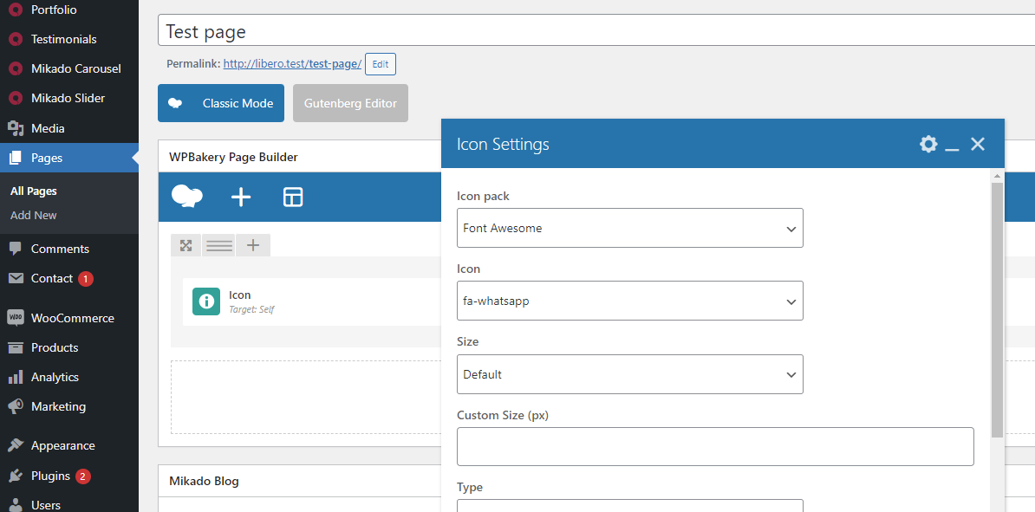Open All Pages submenu link
1035x512 pixels.
click(34, 191)
